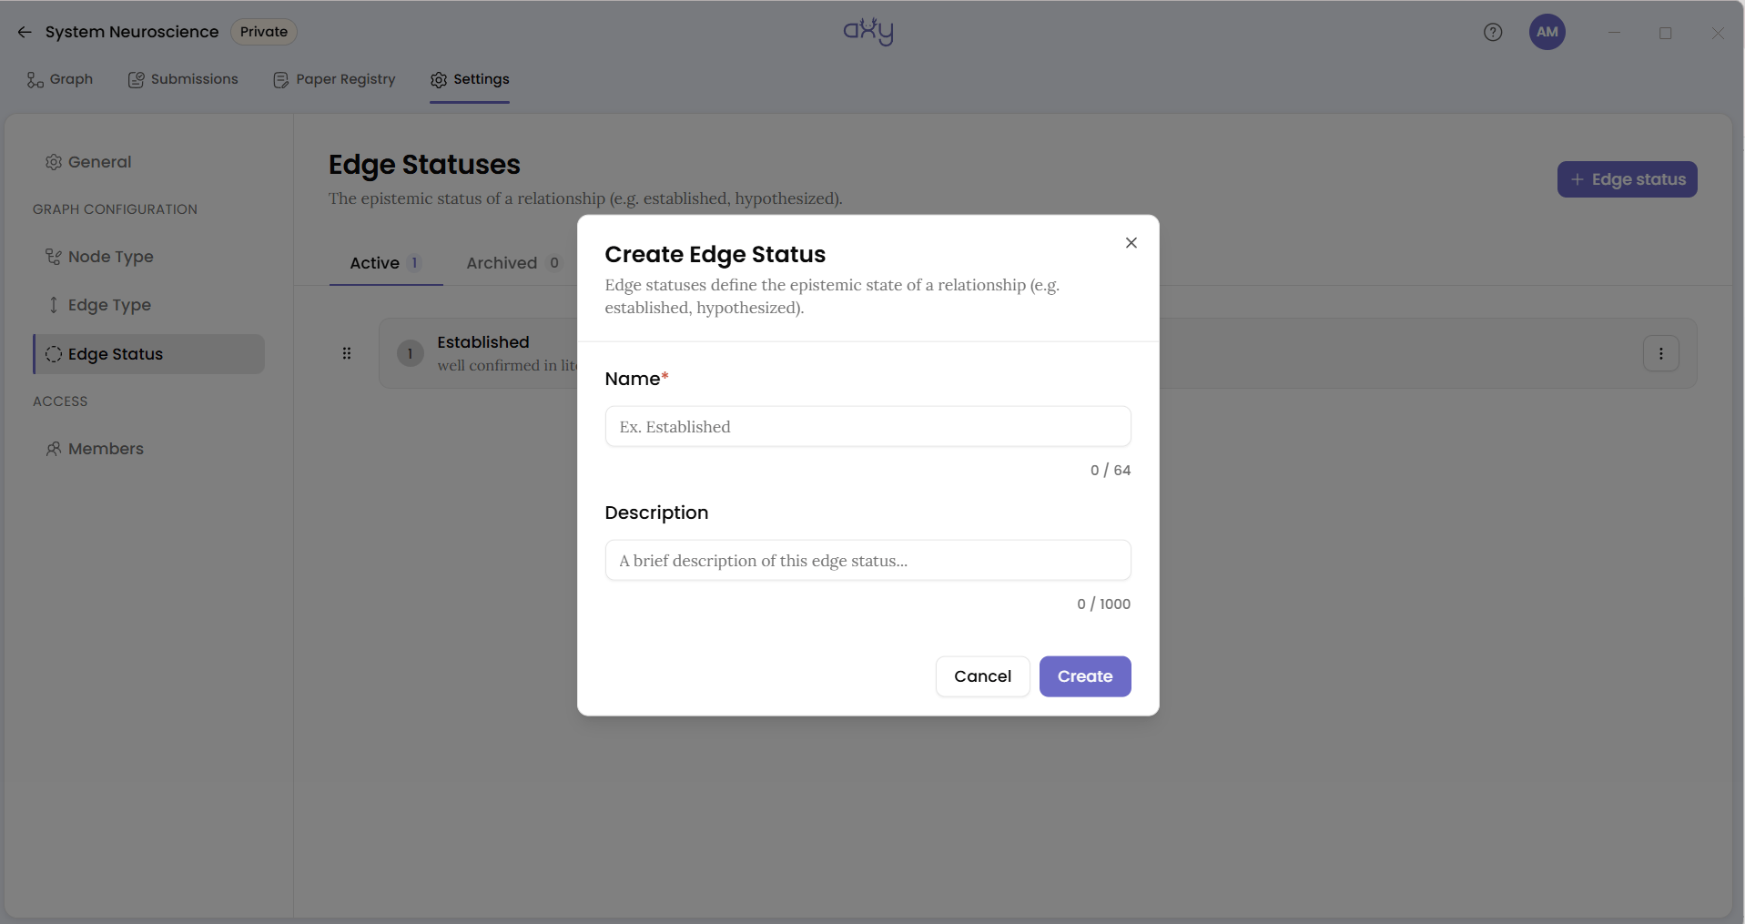Click the Edge Type sidebar icon
Screen dimensions: 1745x924
54,305
